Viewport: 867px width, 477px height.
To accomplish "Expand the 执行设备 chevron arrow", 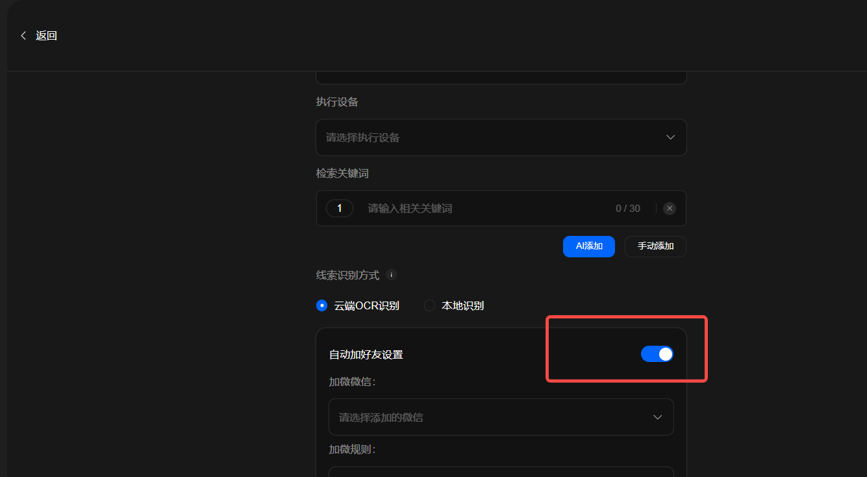I will click(x=671, y=137).
